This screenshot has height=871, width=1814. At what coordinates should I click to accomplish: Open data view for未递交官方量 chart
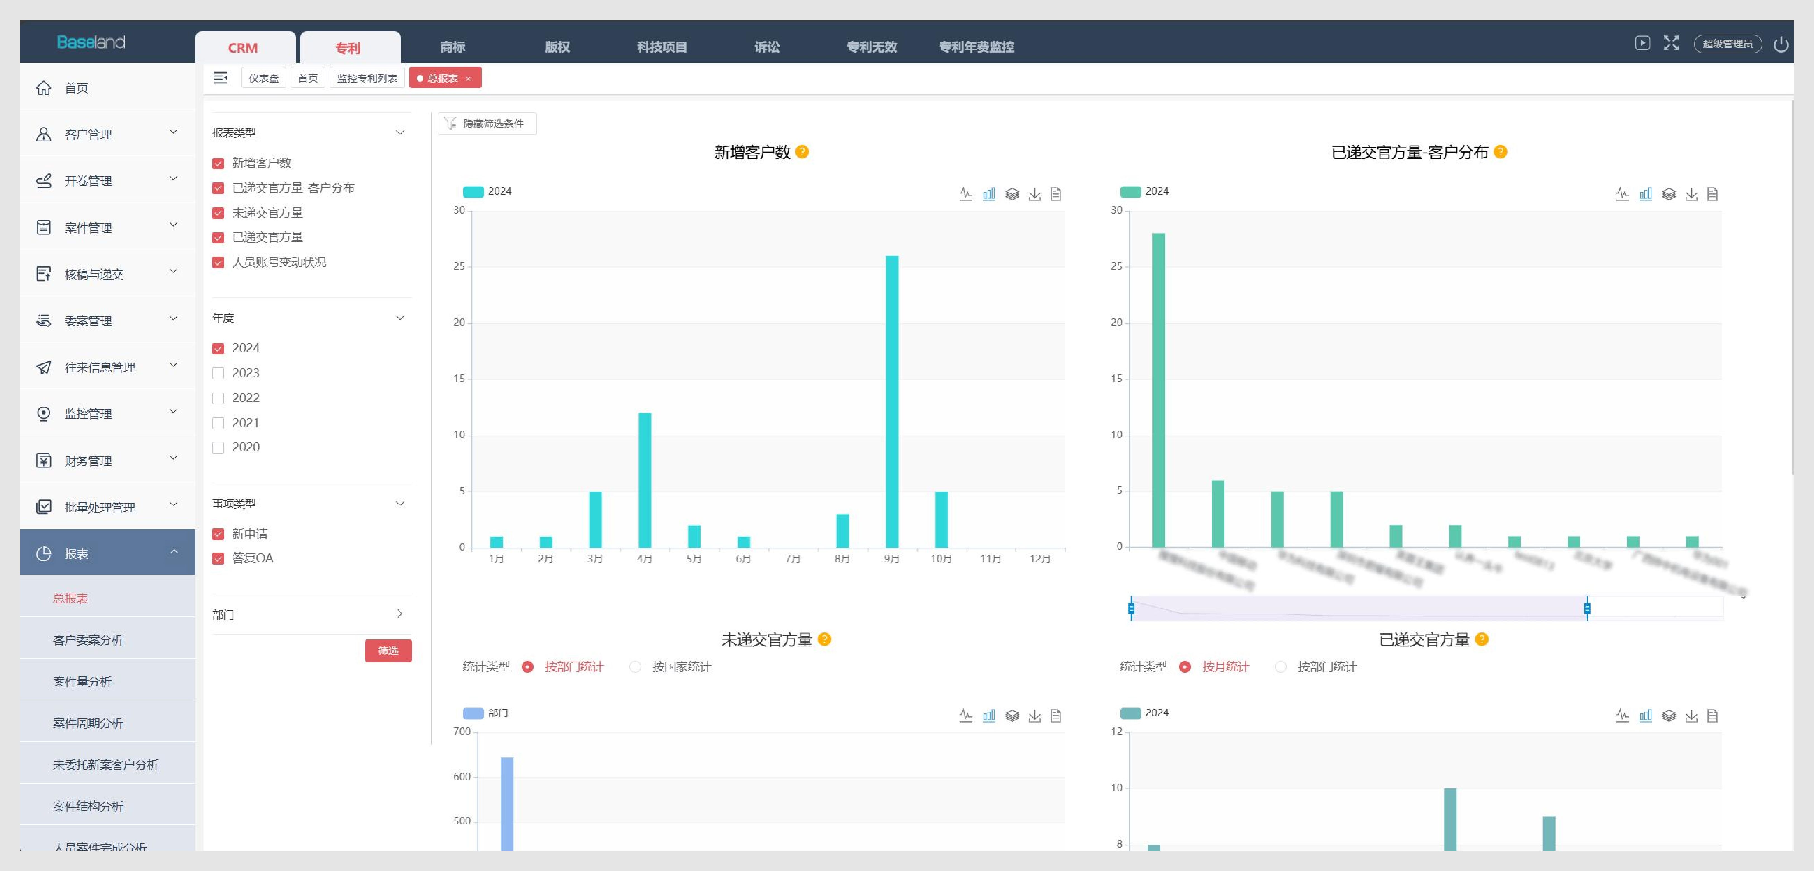[x=1056, y=715]
